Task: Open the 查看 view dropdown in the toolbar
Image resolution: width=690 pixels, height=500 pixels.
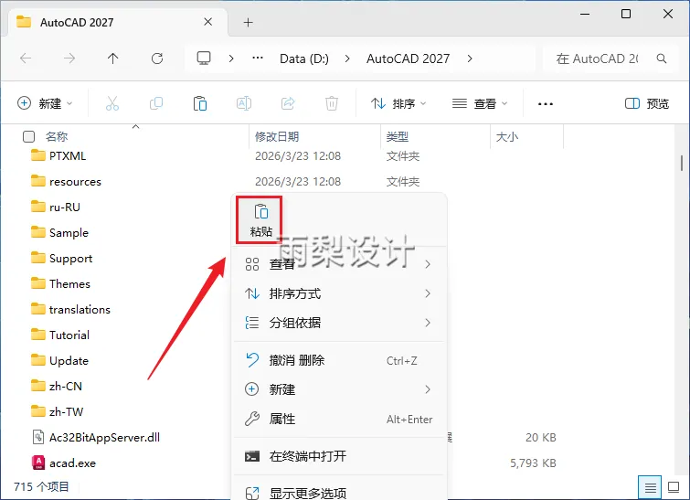Action: (x=480, y=103)
